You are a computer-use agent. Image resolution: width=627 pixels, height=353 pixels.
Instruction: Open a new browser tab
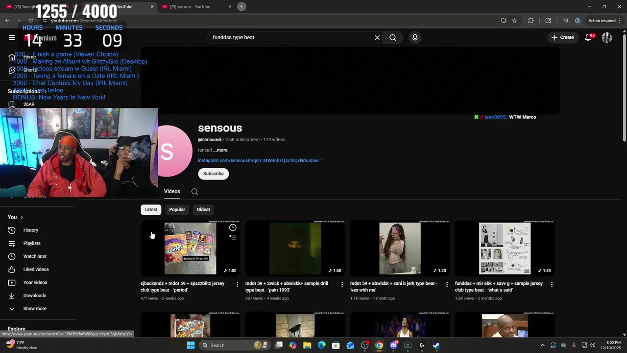pyautogui.click(x=241, y=6)
